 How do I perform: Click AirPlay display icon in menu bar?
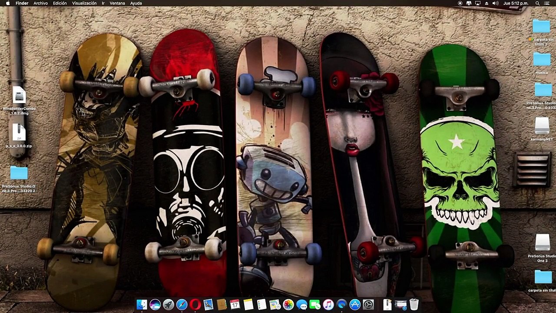tap(478, 3)
